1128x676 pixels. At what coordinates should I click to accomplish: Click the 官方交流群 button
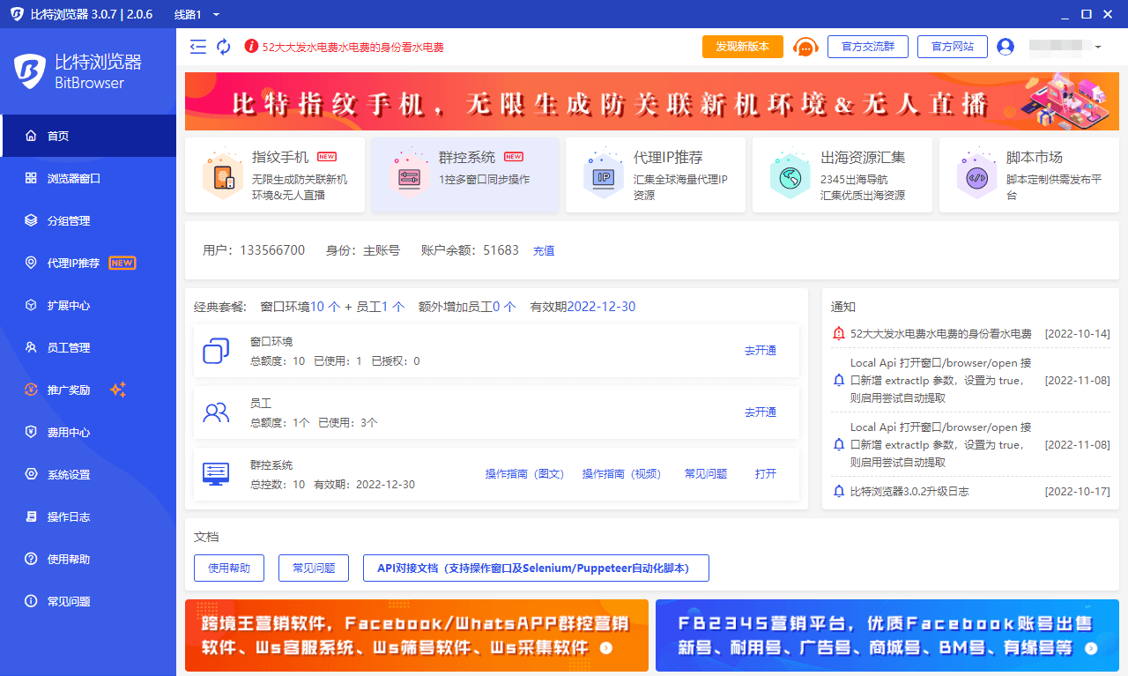click(x=867, y=47)
